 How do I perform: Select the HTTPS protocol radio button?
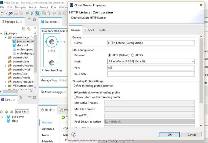pos(133,55)
